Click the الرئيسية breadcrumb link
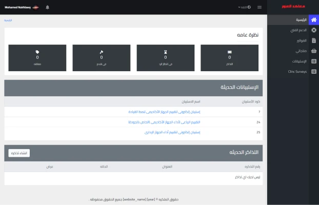This screenshot has width=319, height=205. point(8,20)
